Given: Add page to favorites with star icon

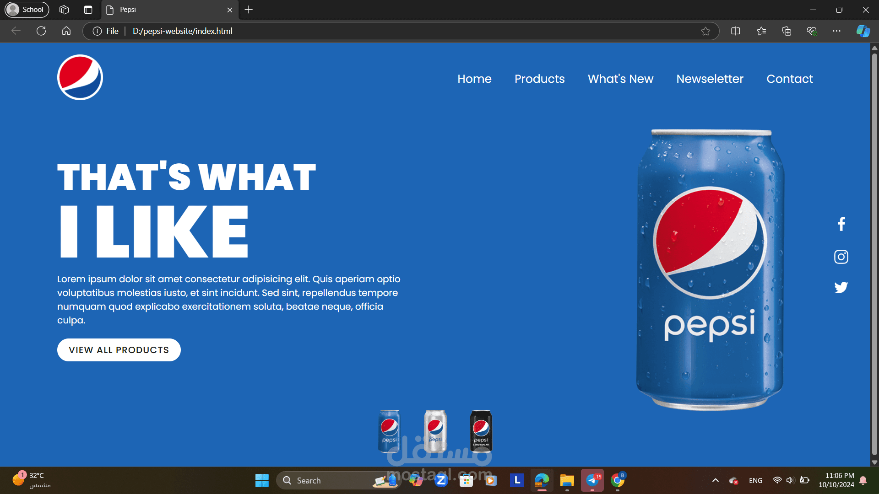Looking at the screenshot, I should click(x=705, y=31).
